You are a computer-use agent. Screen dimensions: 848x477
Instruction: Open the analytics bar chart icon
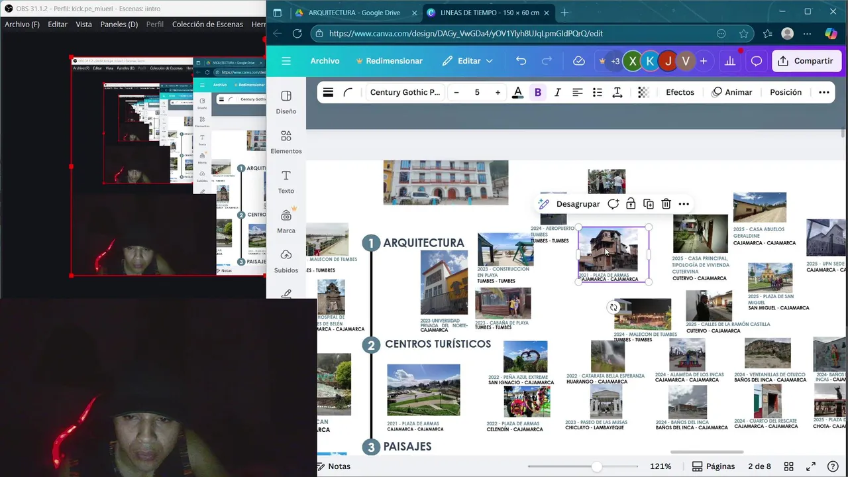pyautogui.click(x=730, y=61)
